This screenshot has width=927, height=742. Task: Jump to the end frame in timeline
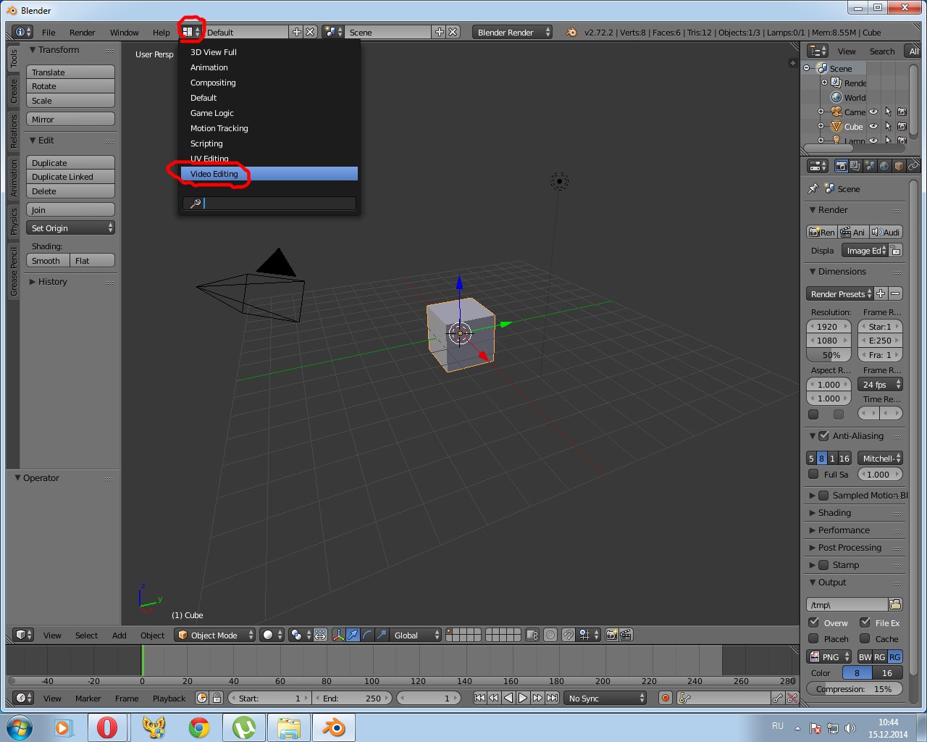[552, 698]
